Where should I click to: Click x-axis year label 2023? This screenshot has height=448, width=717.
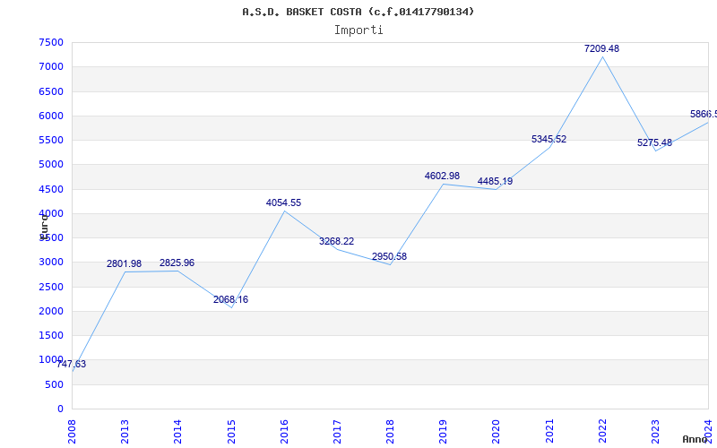(656, 432)
